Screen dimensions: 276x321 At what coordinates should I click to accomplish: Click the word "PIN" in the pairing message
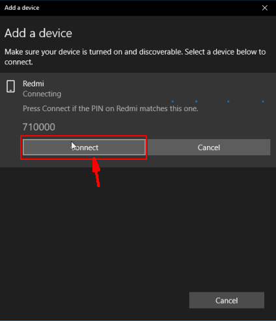point(97,109)
